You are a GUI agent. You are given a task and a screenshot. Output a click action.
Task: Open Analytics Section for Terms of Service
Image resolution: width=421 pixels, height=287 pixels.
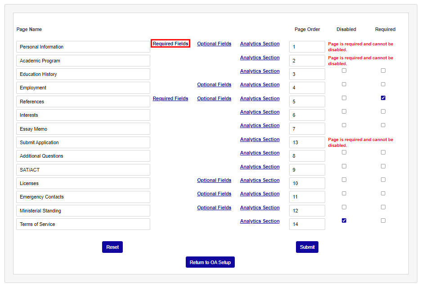point(260,221)
